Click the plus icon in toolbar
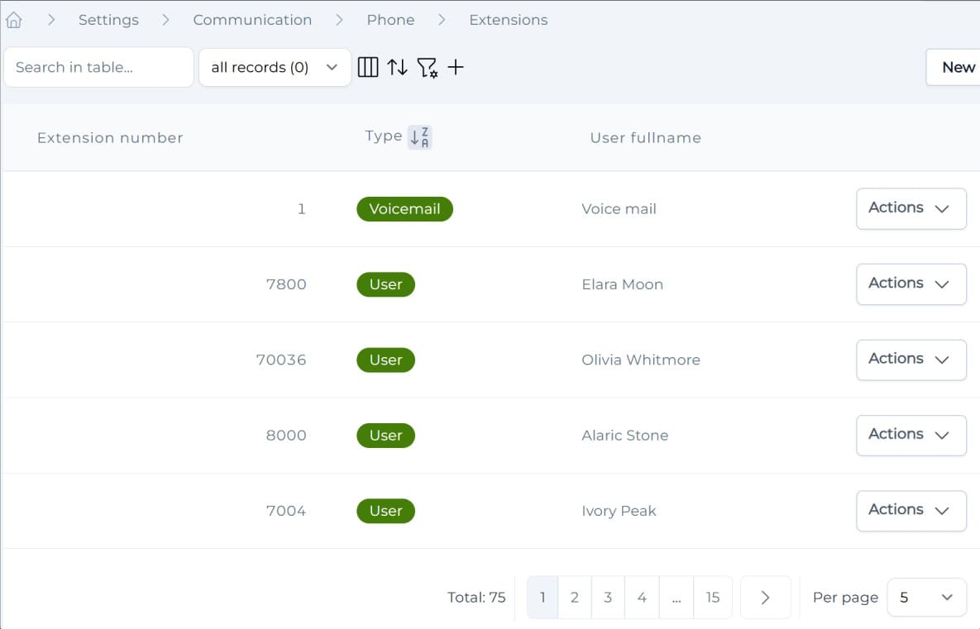Screen dimensions: 980x629 click(x=456, y=68)
